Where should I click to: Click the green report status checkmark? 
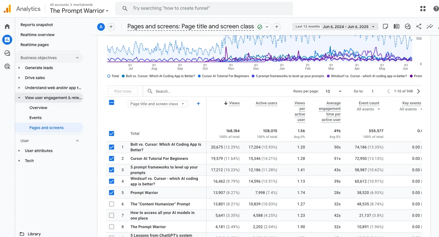click(260, 27)
